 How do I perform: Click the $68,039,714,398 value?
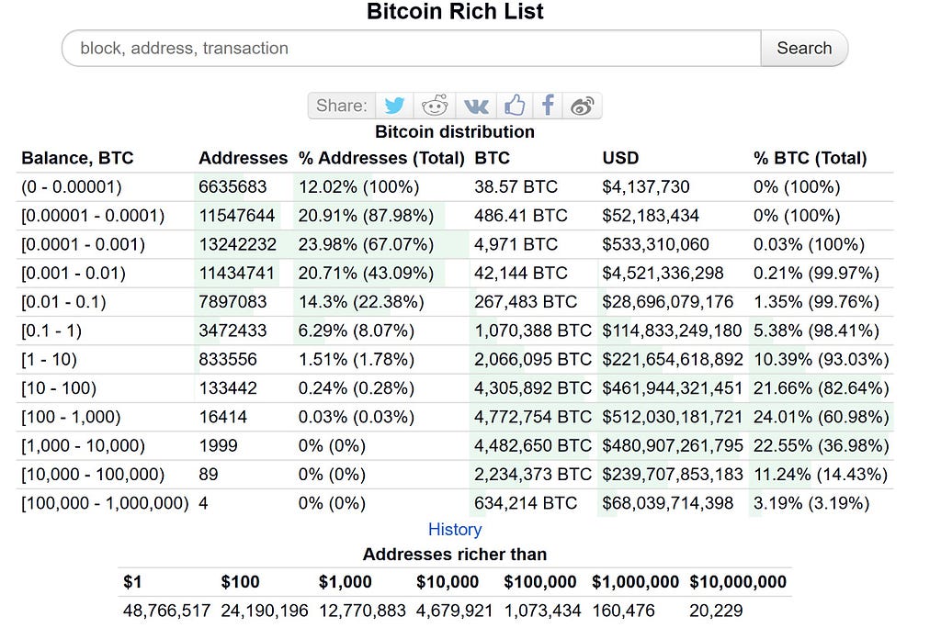[668, 504]
